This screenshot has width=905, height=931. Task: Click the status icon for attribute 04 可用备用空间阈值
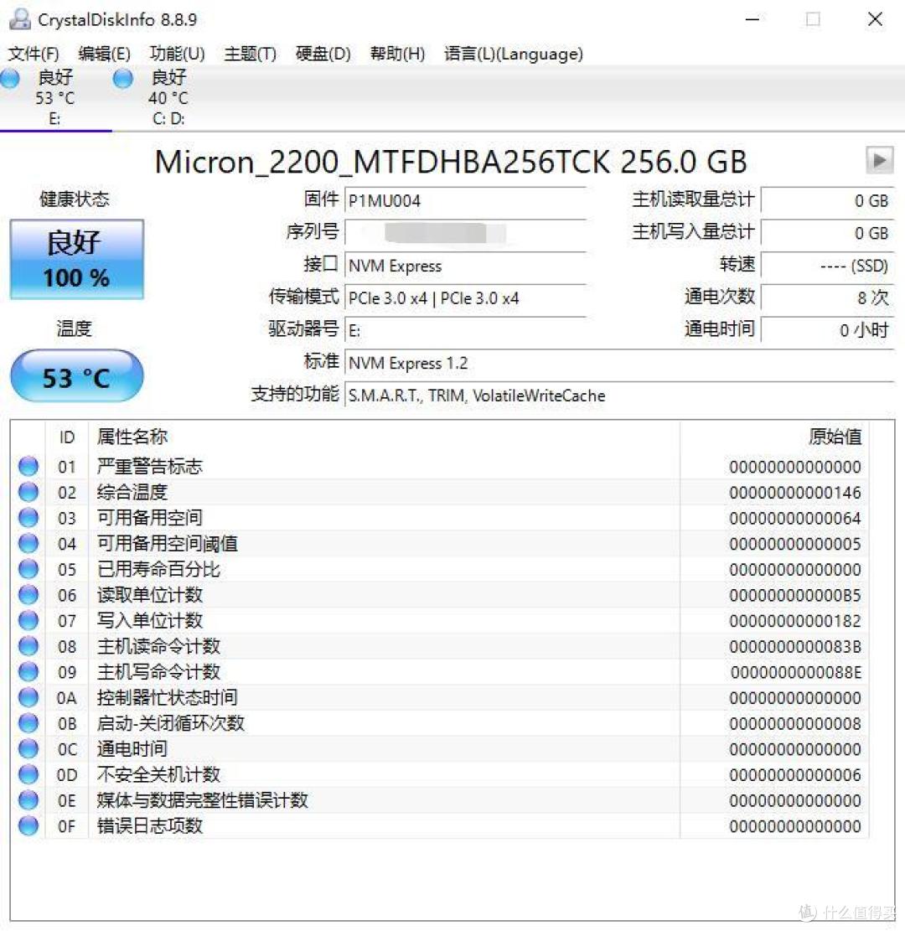(28, 543)
